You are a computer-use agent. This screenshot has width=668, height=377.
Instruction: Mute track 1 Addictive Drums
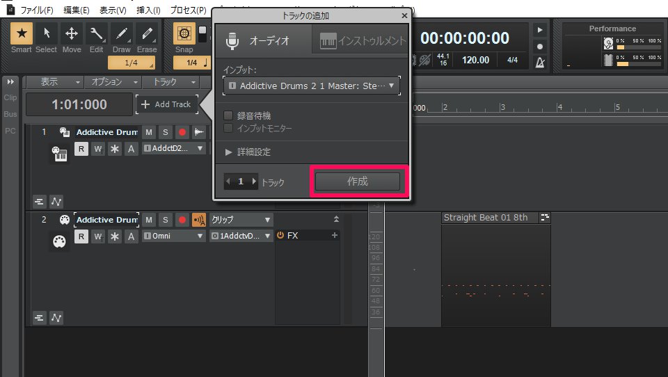pyautogui.click(x=149, y=132)
